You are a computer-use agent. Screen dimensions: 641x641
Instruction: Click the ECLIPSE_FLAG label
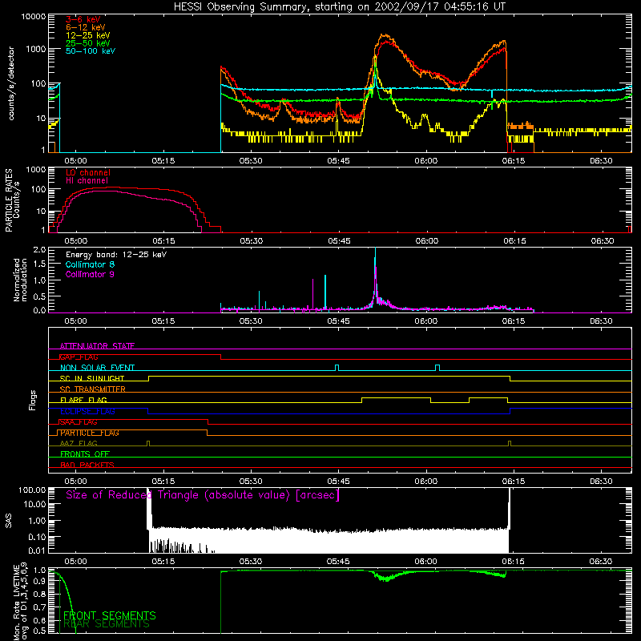87,411
